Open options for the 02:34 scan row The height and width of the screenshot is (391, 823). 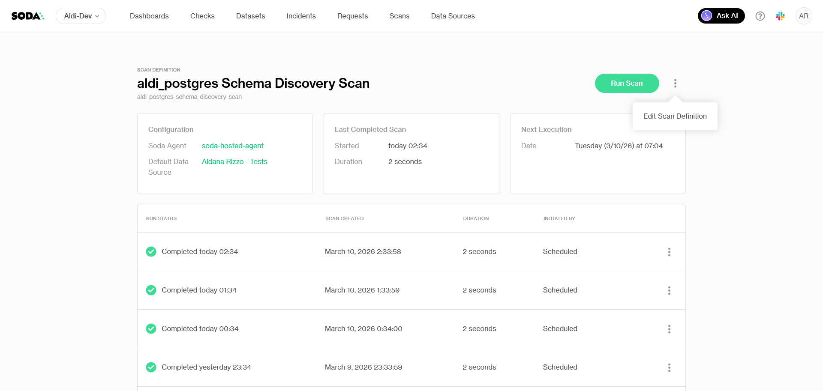(669, 252)
